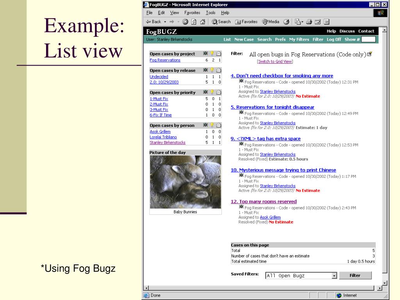This screenshot has width=400, height=300.
Task: Click the Internet zone globe icon in status bar
Action: point(339,295)
